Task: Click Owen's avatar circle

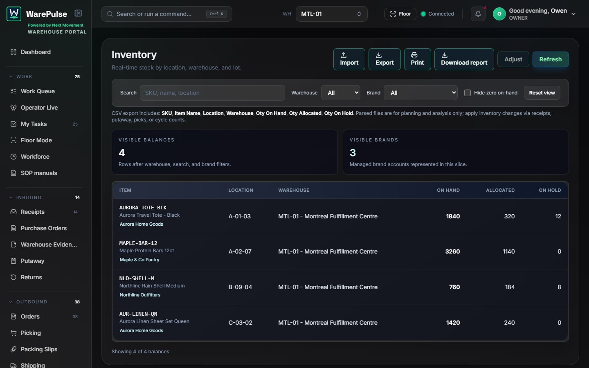Action: pos(499,14)
